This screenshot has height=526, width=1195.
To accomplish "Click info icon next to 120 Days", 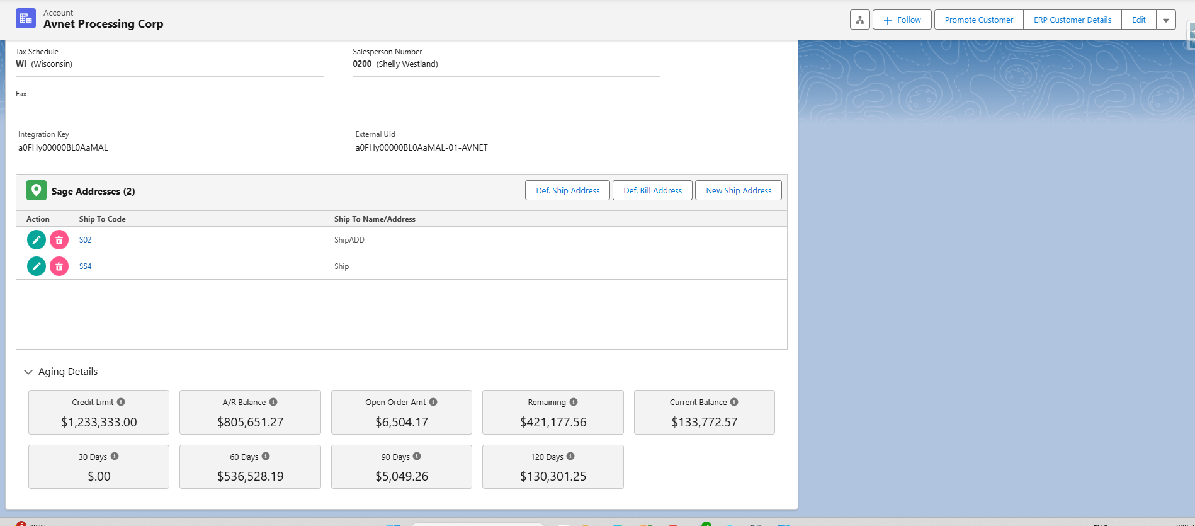I will click(x=570, y=456).
